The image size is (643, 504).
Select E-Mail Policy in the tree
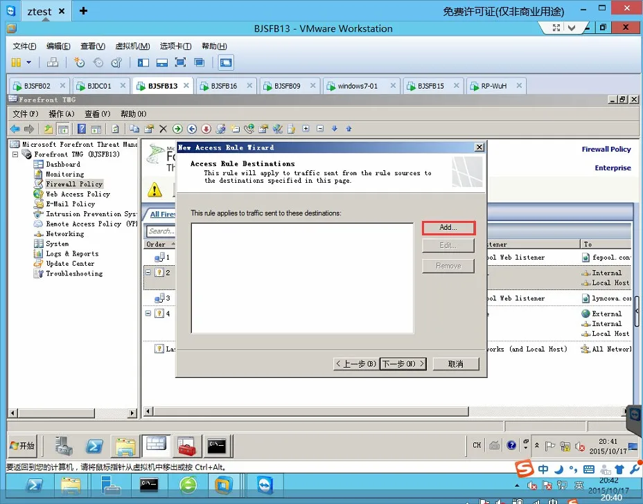tap(71, 204)
